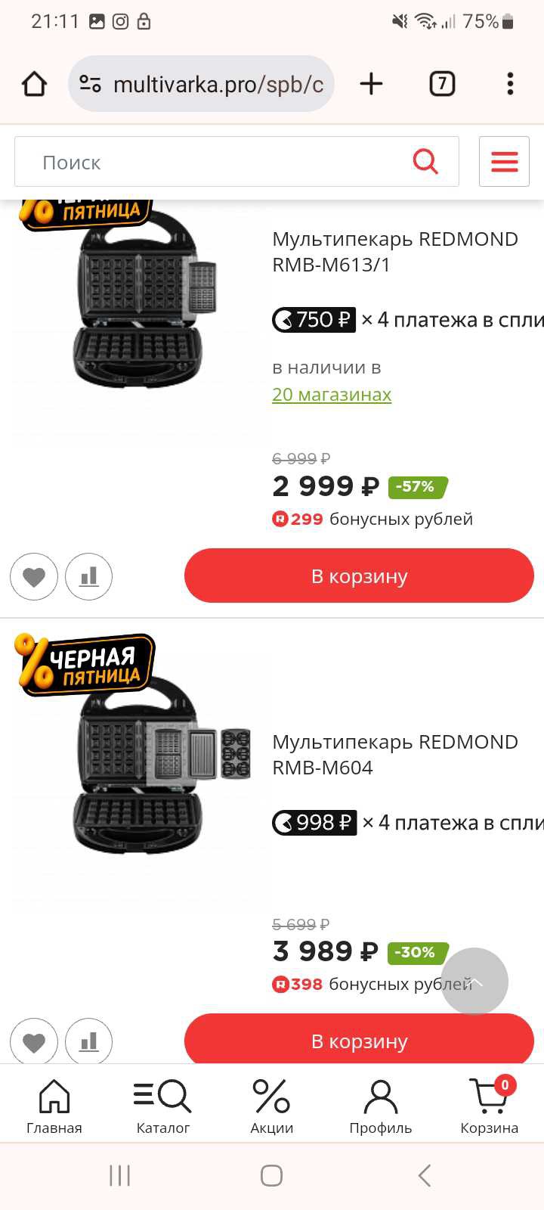Viewport: 544px width, 1210px height.
Task: Tap the gray scroll-to-top circle button
Action: tap(474, 982)
